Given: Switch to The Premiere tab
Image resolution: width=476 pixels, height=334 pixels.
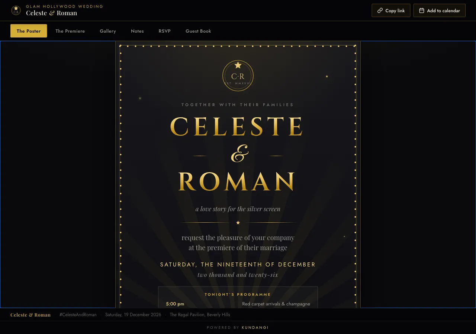Looking at the screenshot, I should [70, 31].
